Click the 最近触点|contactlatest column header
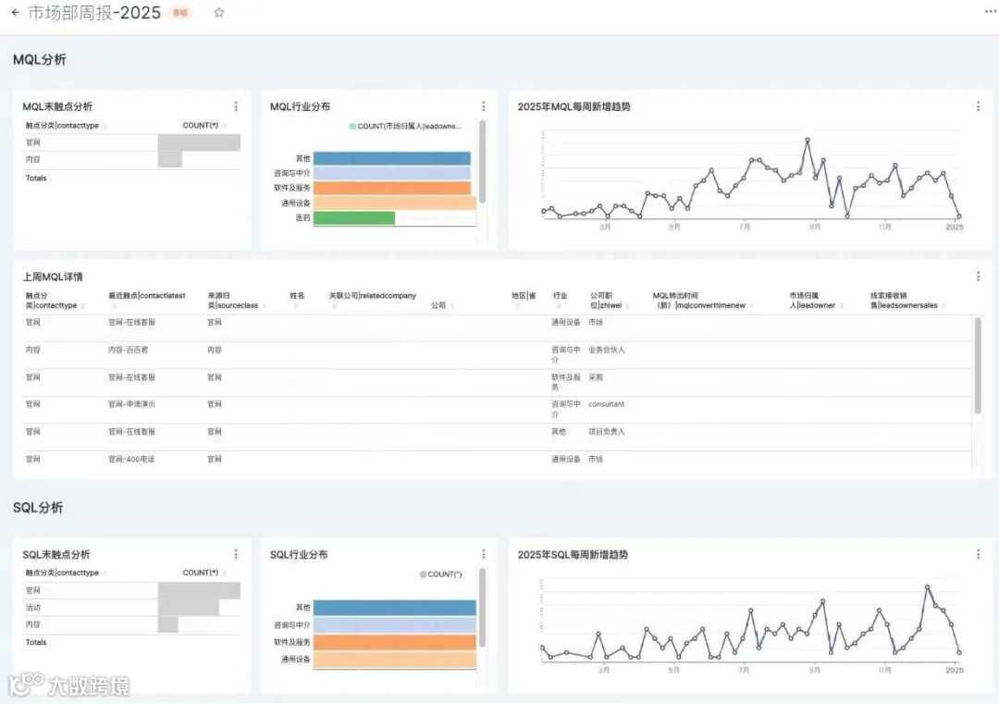999x704 pixels. (x=146, y=296)
